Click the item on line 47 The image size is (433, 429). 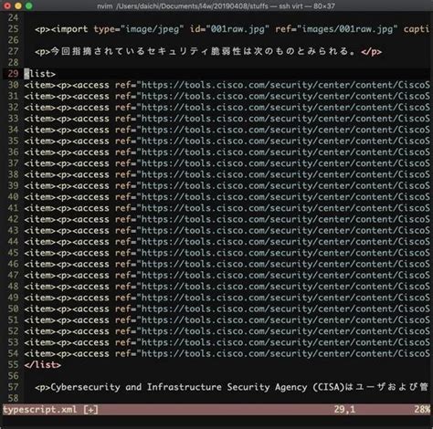227,276
